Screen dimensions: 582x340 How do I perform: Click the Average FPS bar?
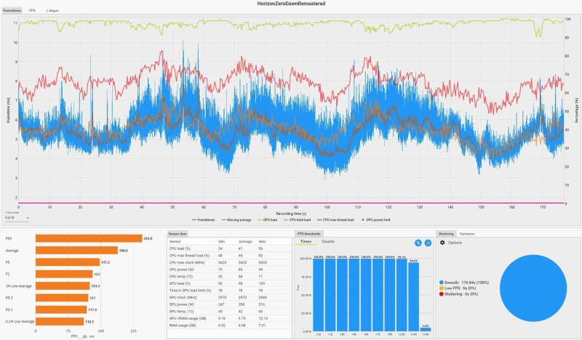click(76, 250)
